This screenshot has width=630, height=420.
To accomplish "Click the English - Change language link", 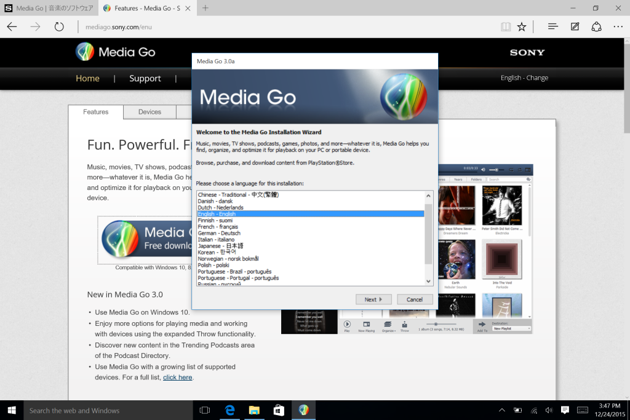I will pos(524,77).
